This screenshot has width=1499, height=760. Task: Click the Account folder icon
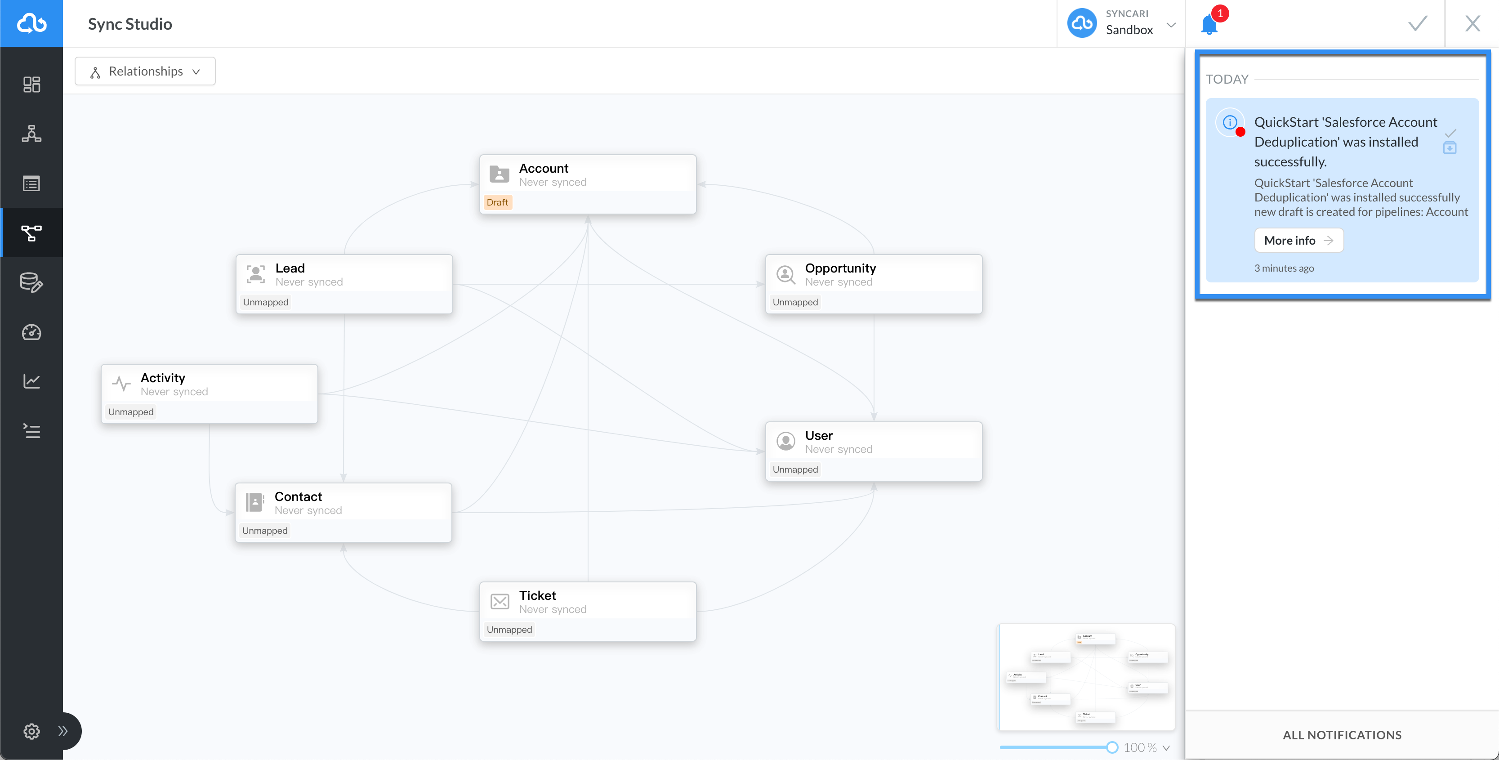[x=499, y=174]
